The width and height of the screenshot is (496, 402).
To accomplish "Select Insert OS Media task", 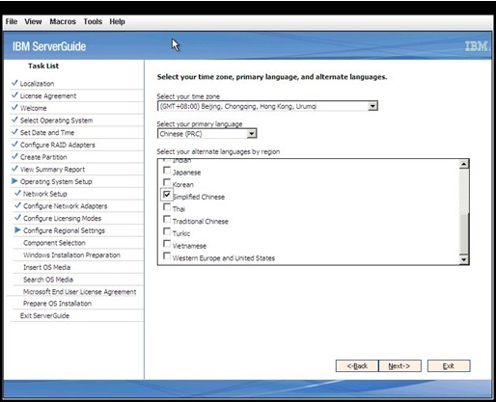I will click(x=46, y=267).
